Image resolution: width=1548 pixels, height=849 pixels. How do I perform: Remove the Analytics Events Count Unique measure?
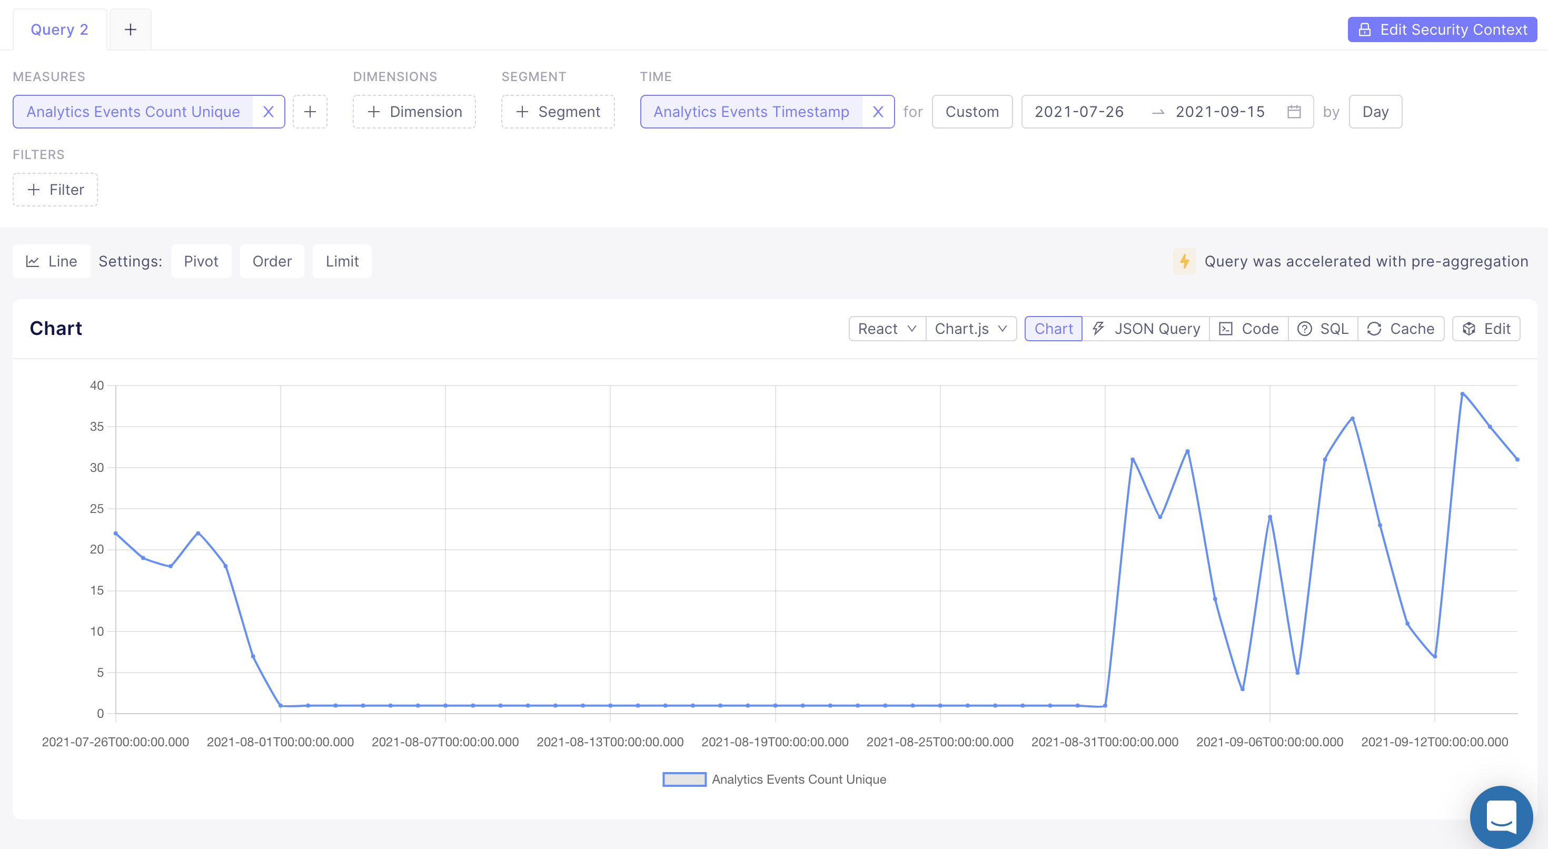(x=268, y=112)
